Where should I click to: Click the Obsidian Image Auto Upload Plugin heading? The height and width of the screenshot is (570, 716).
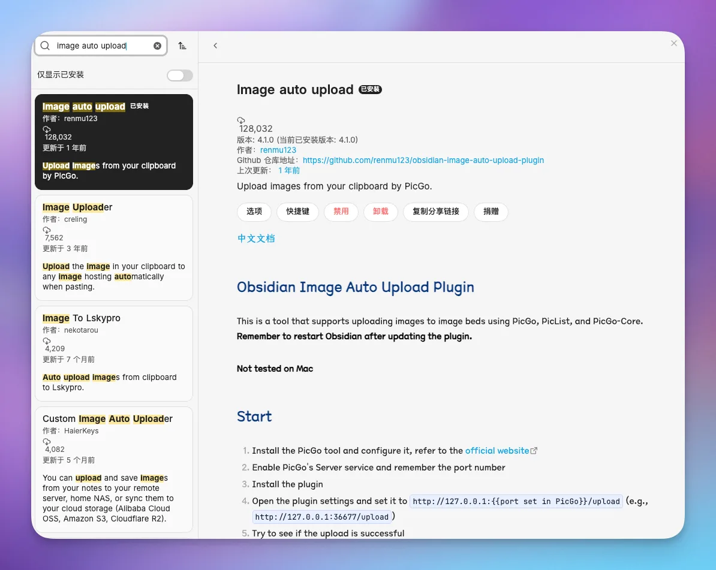tap(355, 287)
